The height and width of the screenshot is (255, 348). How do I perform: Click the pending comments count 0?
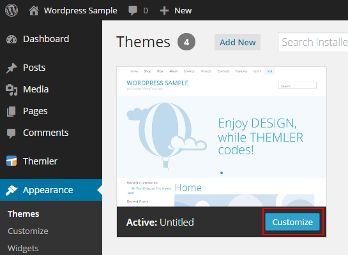tap(146, 11)
